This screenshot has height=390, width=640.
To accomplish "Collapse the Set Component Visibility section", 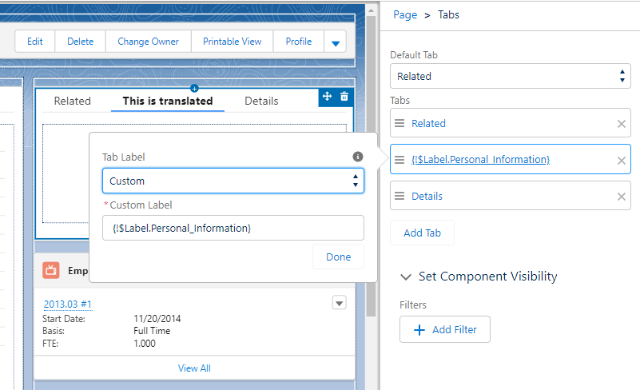I will click(406, 277).
